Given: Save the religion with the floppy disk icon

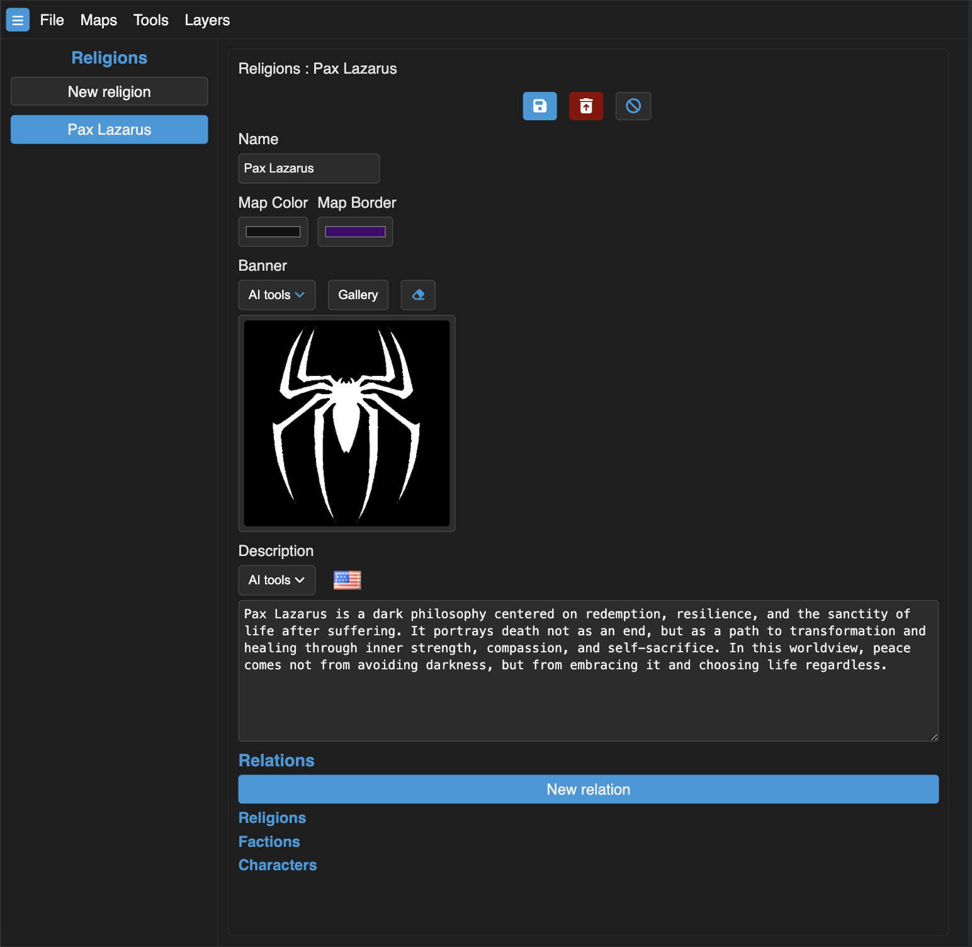Looking at the screenshot, I should [540, 106].
